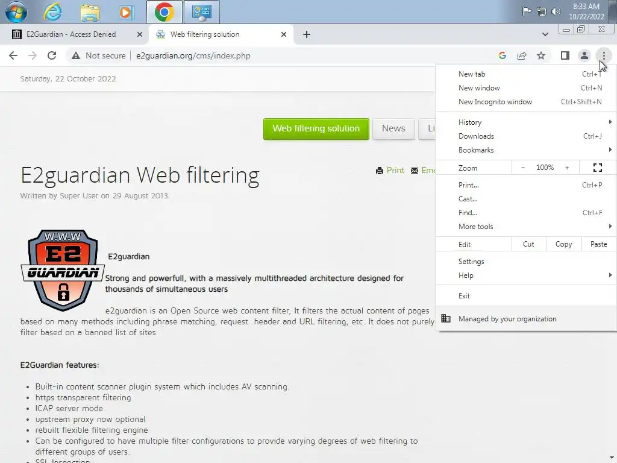The image size is (617, 463).
Task: Open Windows Explorer folder icon in taskbar
Action: tap(90, 12)
